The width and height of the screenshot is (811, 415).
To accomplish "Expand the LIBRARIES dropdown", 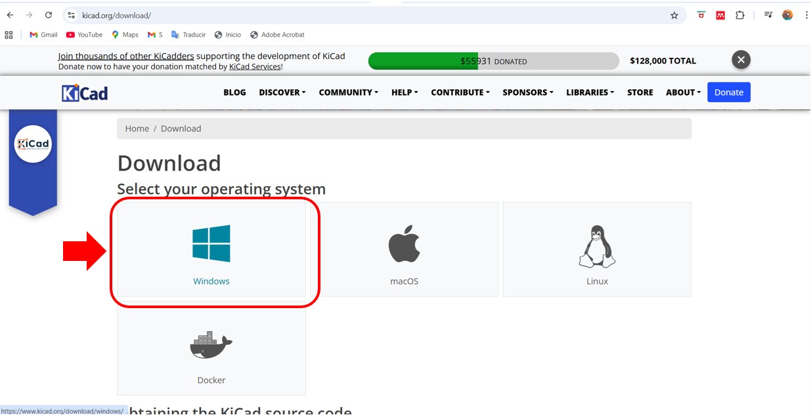I will (590, 92).
